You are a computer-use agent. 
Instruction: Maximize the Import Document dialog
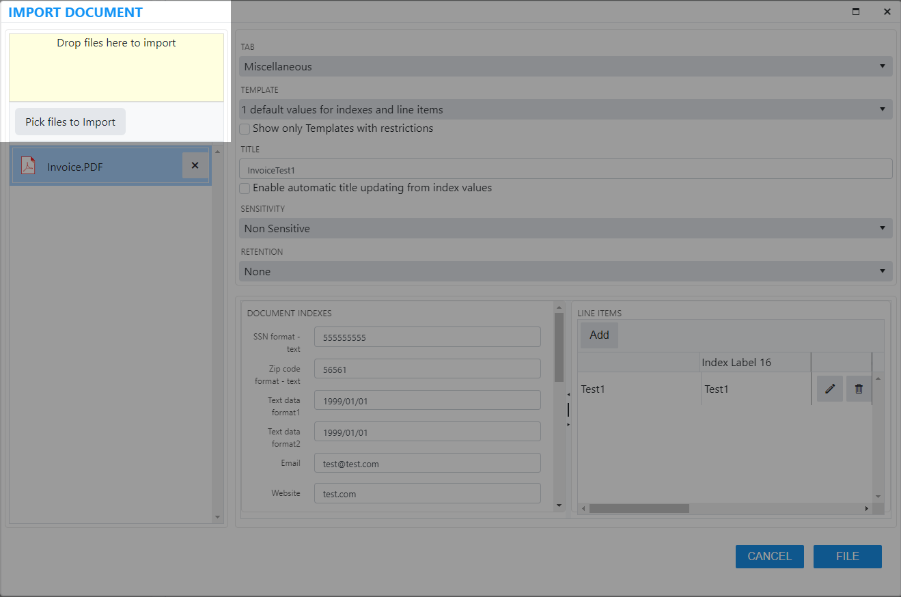(x=855, y=12)
